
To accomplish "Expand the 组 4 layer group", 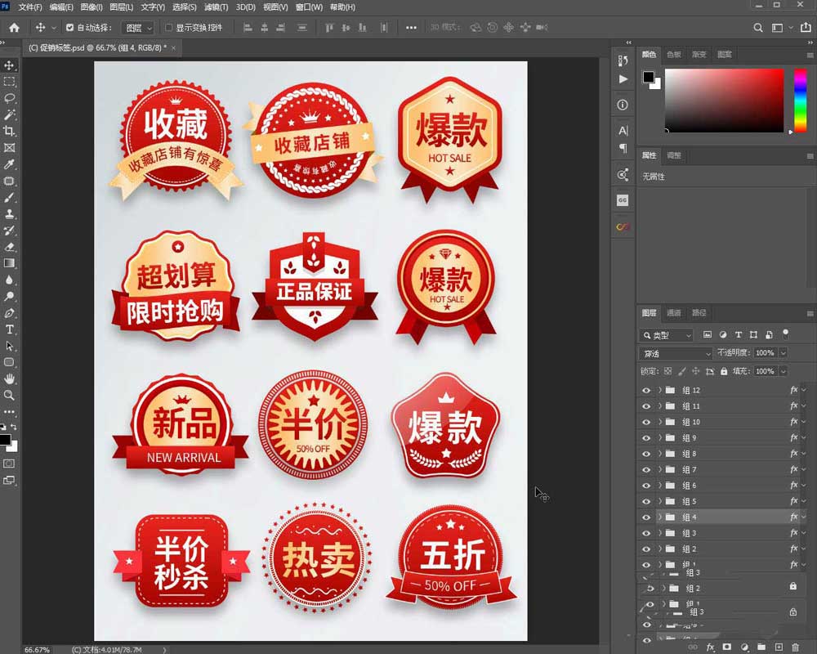I will pyautogui.click(x=659, y=517).
